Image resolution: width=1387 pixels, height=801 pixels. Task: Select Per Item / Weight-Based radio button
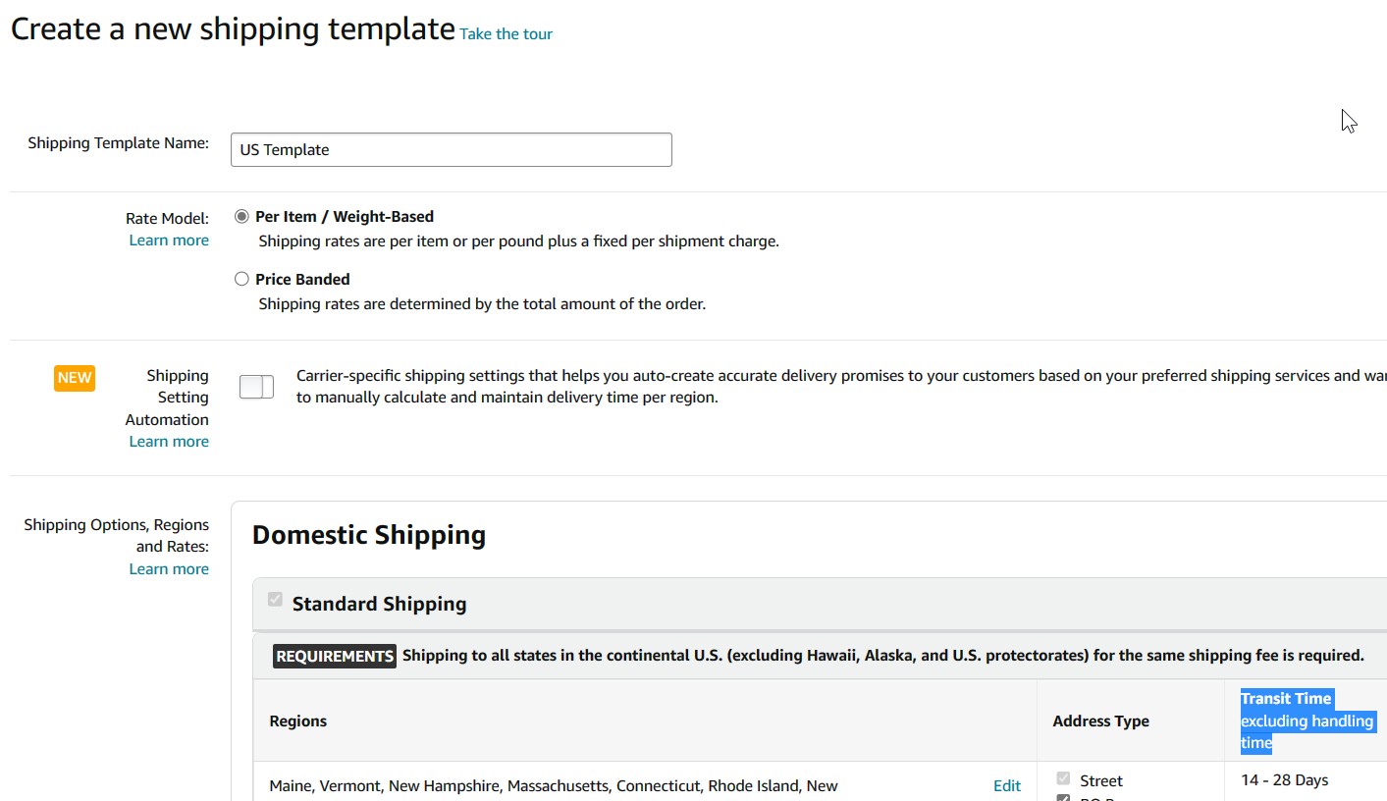pyautogui.click(x=241, y=216)
